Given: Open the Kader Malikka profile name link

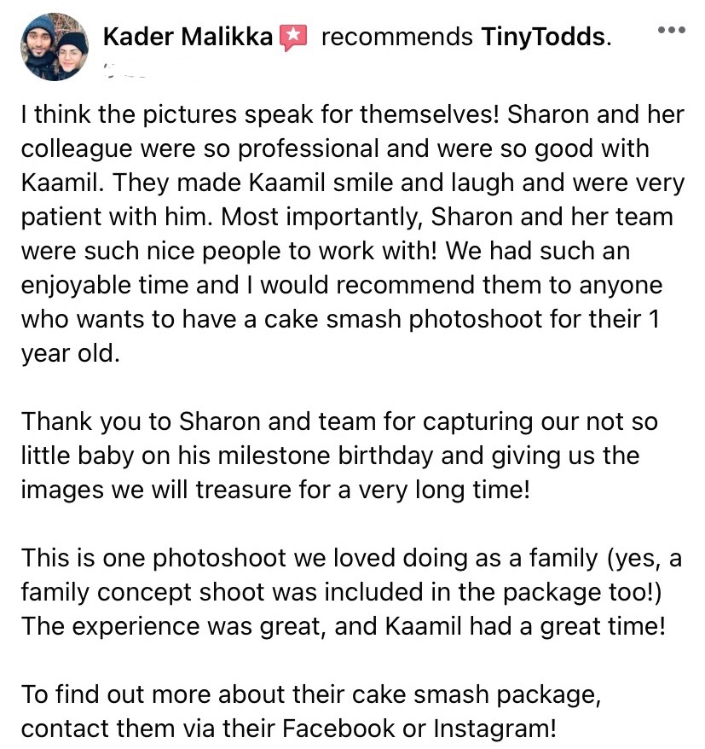Looking at the screenshot, I should point(188,37).
